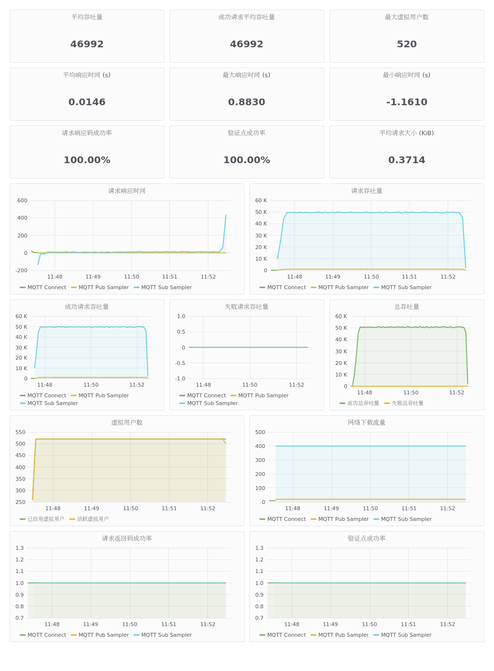The image size is (494, 671).
Task: Open the 请求吞吐量 panel title menu
Action: [367, 191]
